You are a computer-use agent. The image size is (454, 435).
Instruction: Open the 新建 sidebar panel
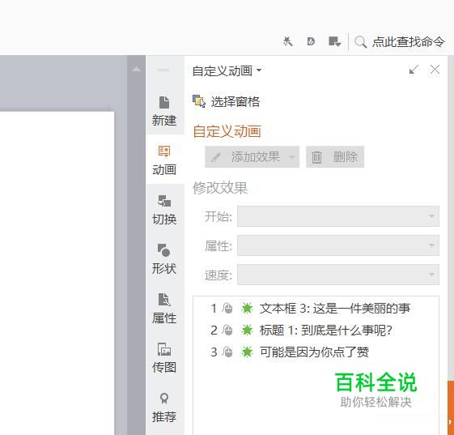coord(164,111)
